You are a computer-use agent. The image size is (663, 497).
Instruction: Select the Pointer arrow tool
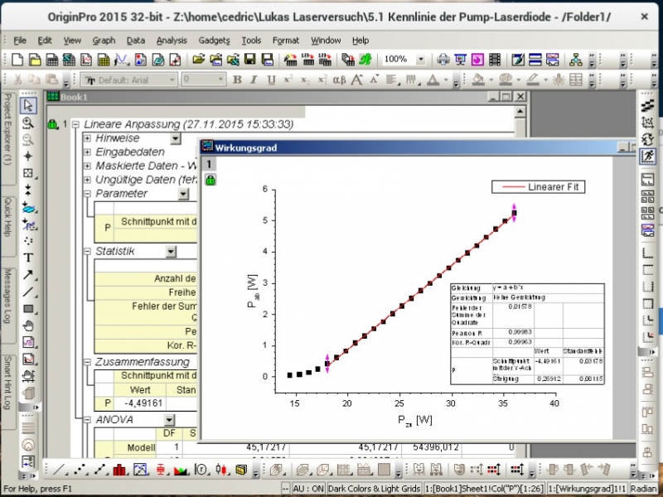28,105
